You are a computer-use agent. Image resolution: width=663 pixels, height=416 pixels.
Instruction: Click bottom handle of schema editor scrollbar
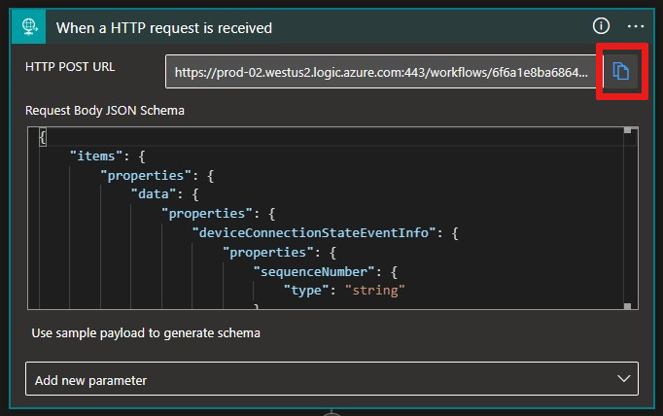628,307
